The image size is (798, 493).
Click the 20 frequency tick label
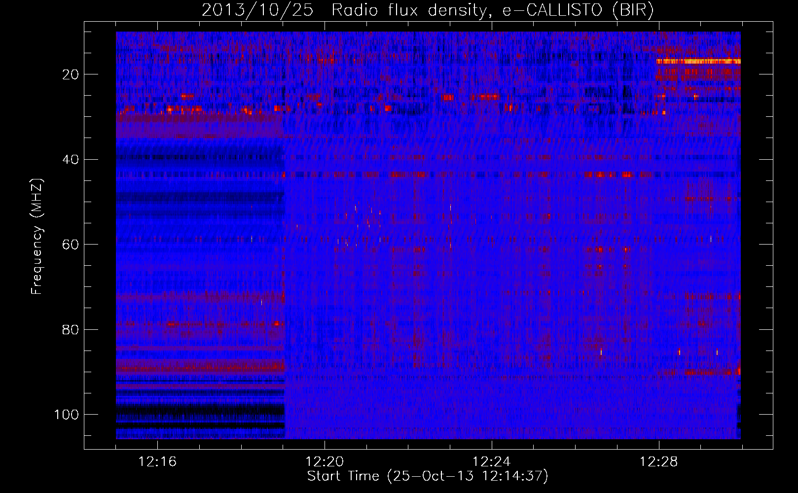tap(71, 74)
